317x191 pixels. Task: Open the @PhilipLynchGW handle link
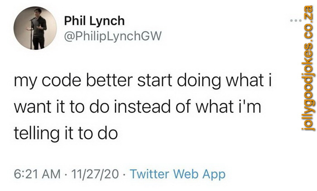pyautogui.click(x=113, y=36)
